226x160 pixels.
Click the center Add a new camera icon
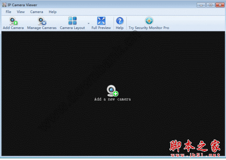pyautogui.click(x=112, y=91)
